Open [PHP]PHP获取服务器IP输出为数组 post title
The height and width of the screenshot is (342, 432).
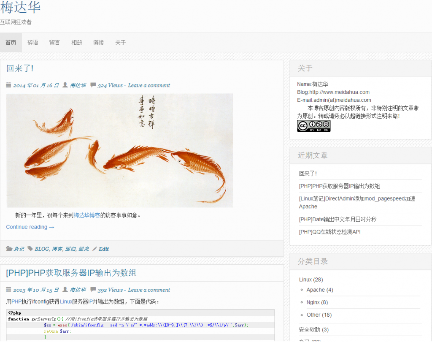point(71,273)
